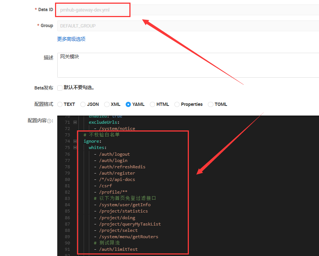319x256 pixels.
Task: Select the XML format radio button
Action: point(107,104)
